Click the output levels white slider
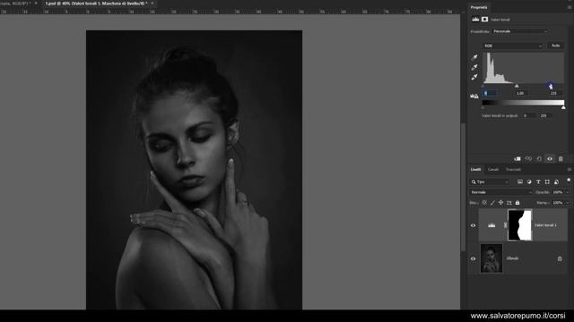This screenshot has height=322, width=574. 563,107
